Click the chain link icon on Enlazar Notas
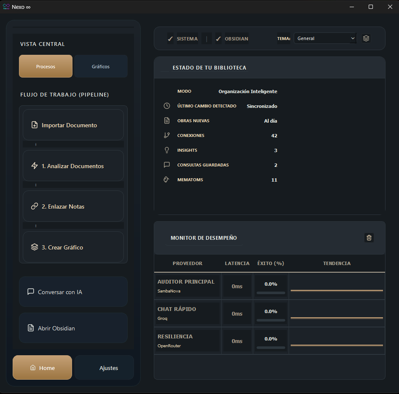The image size is (399, 394). point(35,206)
